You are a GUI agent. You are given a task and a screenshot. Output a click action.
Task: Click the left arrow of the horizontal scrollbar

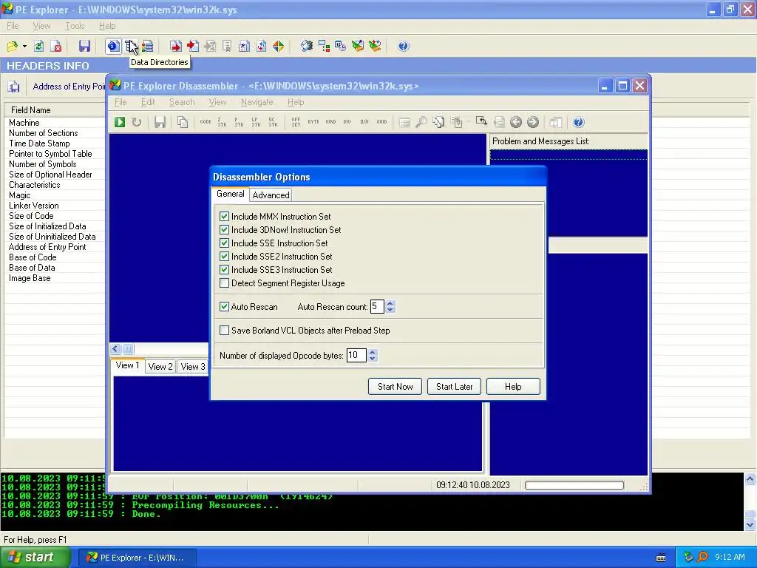pos(115,349)
